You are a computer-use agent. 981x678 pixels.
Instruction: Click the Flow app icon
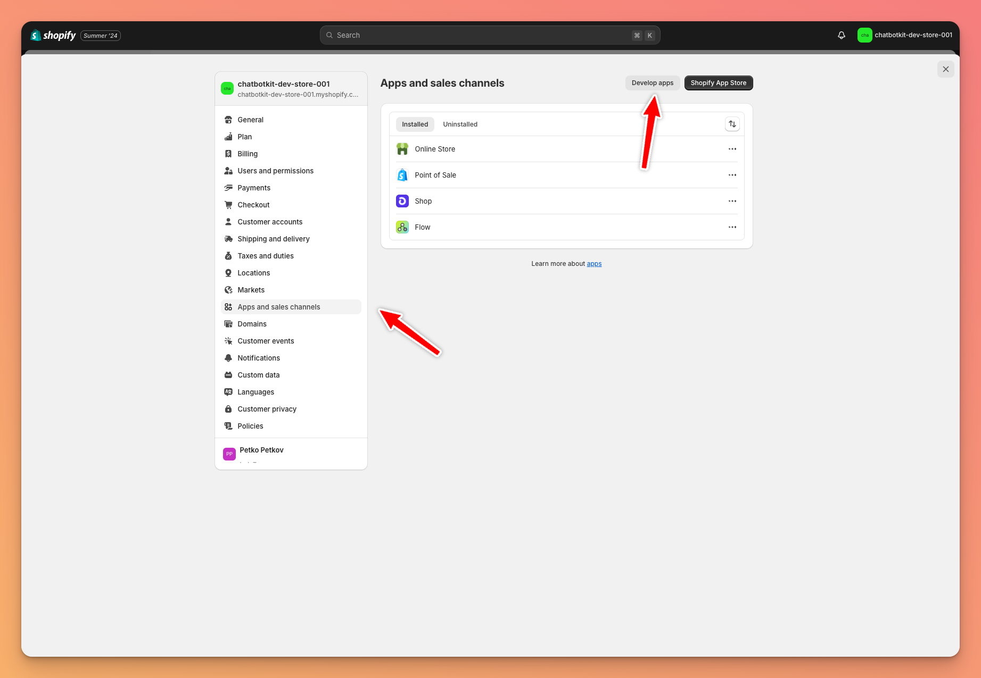tap(402, 227)
